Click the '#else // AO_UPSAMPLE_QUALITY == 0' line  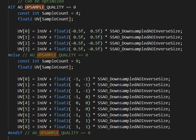click(x=48, y=55)
